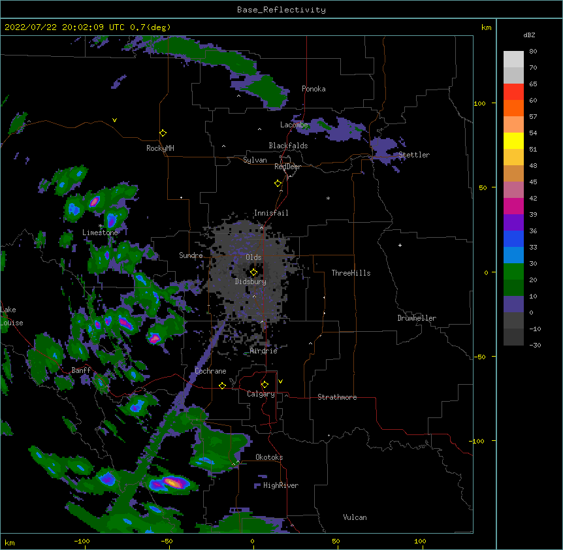
Task: Select the RockyMH label
Action: 160,148
